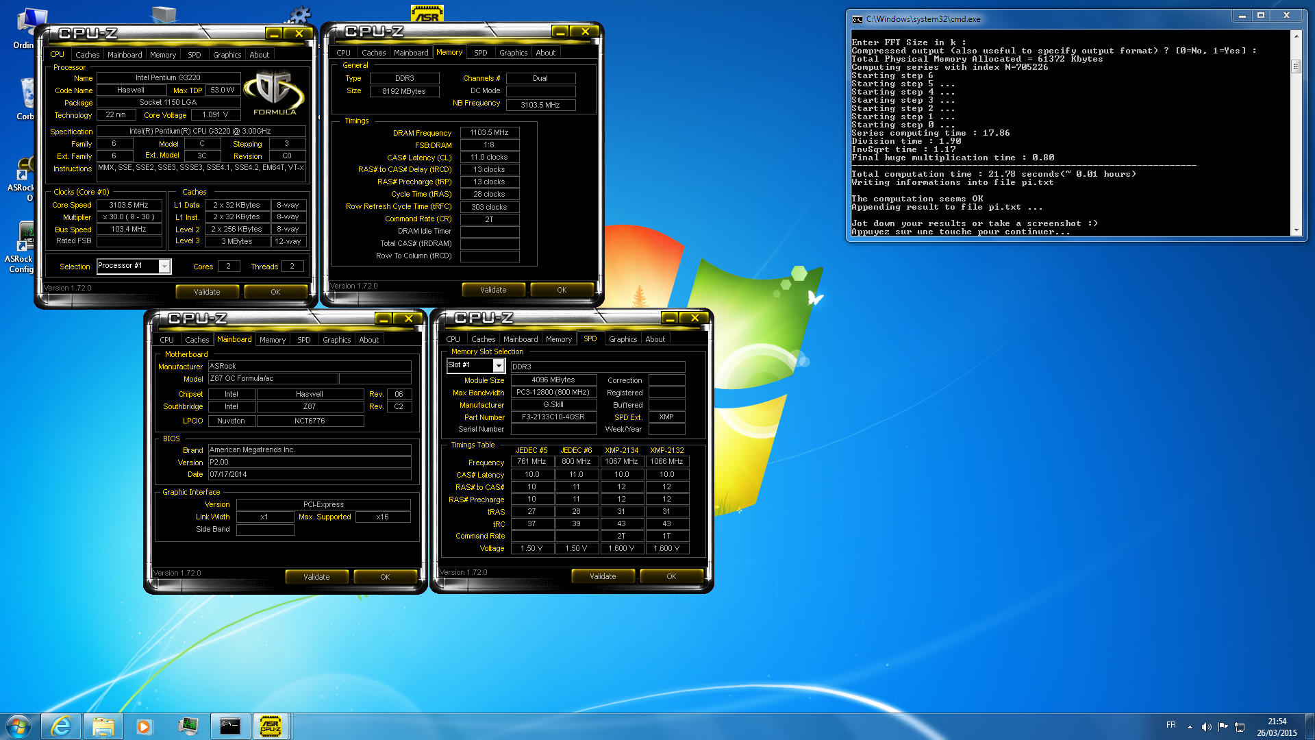Viewport: 1315px width, 740px height.
Task: Click the volume speaker tray icon
Action: point(1206,726)
